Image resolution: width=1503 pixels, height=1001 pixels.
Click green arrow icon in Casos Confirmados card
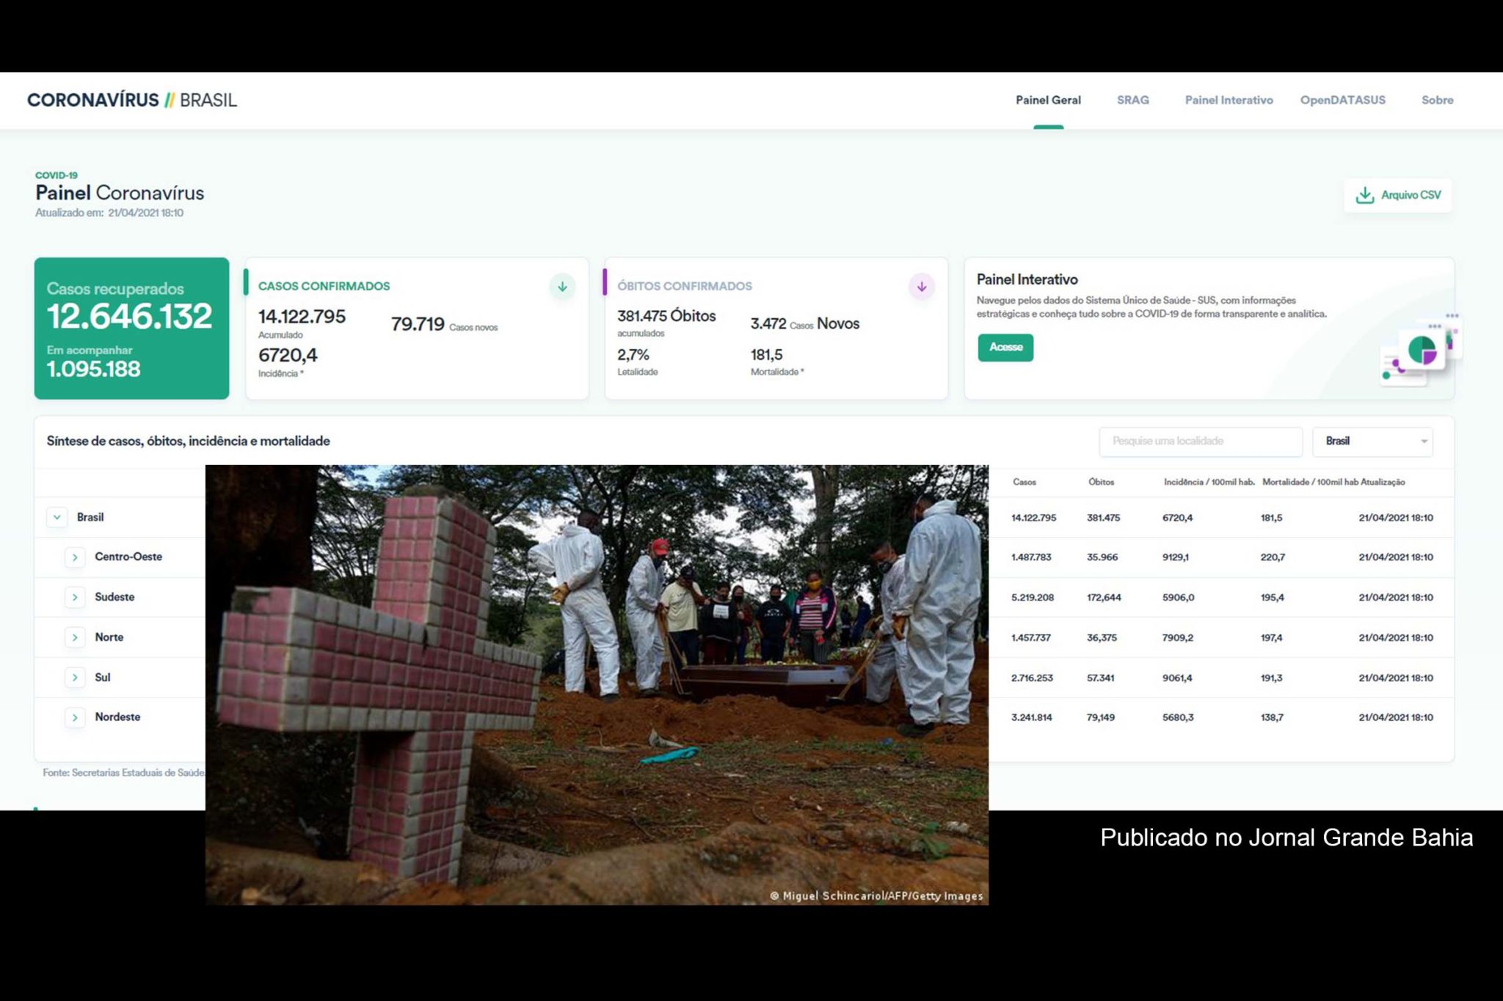[x=562, y=287]
